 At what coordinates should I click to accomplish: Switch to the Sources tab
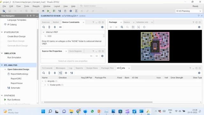click(x=46, y=22)
